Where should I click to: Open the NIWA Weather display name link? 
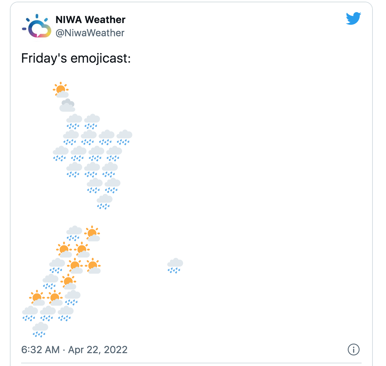pos(90,20)
